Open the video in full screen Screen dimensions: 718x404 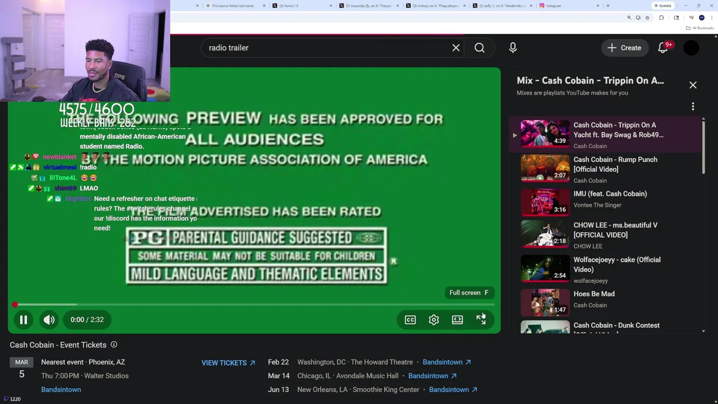[x=481, y=320]
